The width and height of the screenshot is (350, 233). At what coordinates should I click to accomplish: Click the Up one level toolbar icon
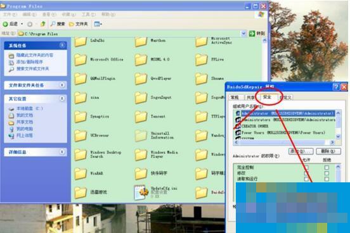(x=42, y=24)
